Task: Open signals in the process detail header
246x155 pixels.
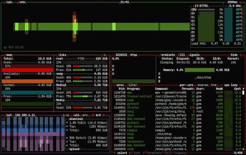Action: [194, 55]
